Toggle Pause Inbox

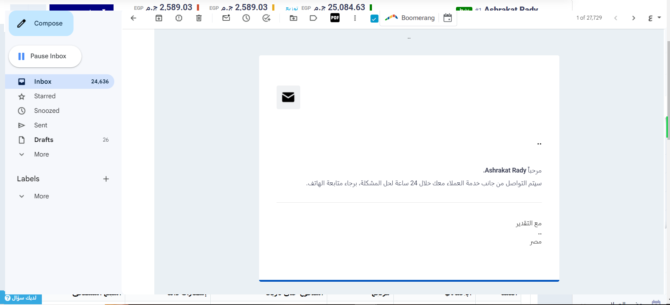click(x=45, y=56)
